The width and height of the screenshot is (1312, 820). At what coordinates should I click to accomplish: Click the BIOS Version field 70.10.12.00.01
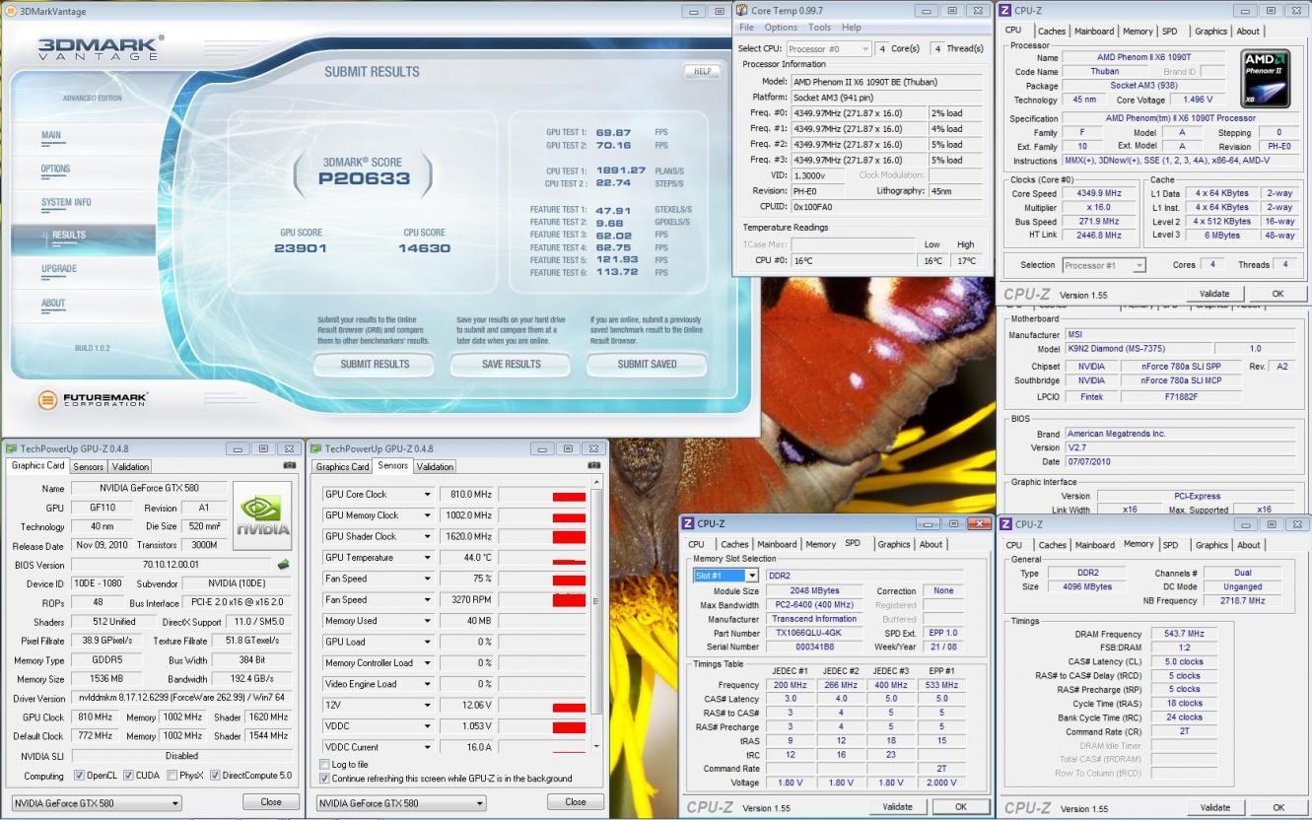[x=171, y=565]
